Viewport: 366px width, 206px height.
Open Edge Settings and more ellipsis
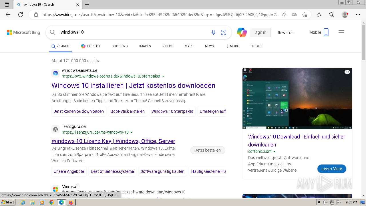point(358,15)
